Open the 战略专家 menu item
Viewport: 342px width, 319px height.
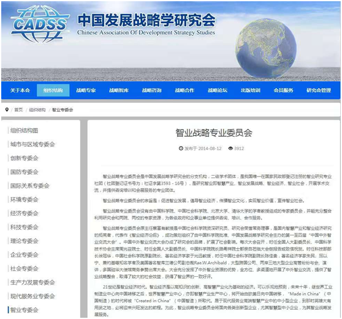(86, 90)
